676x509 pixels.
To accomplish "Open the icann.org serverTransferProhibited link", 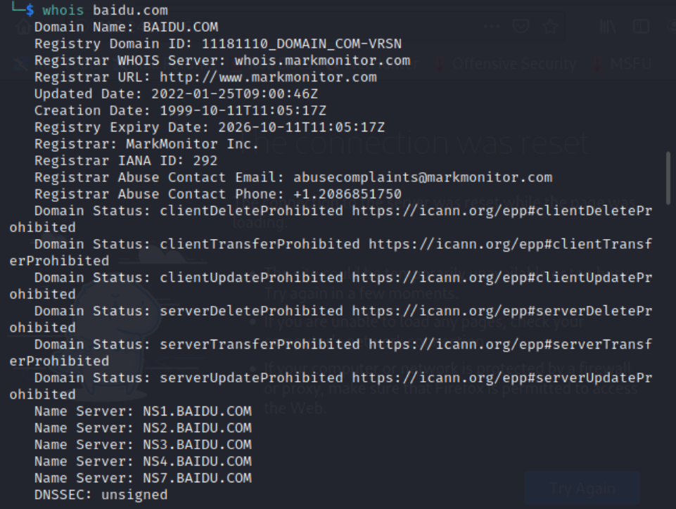I will (x=510, y=344).
